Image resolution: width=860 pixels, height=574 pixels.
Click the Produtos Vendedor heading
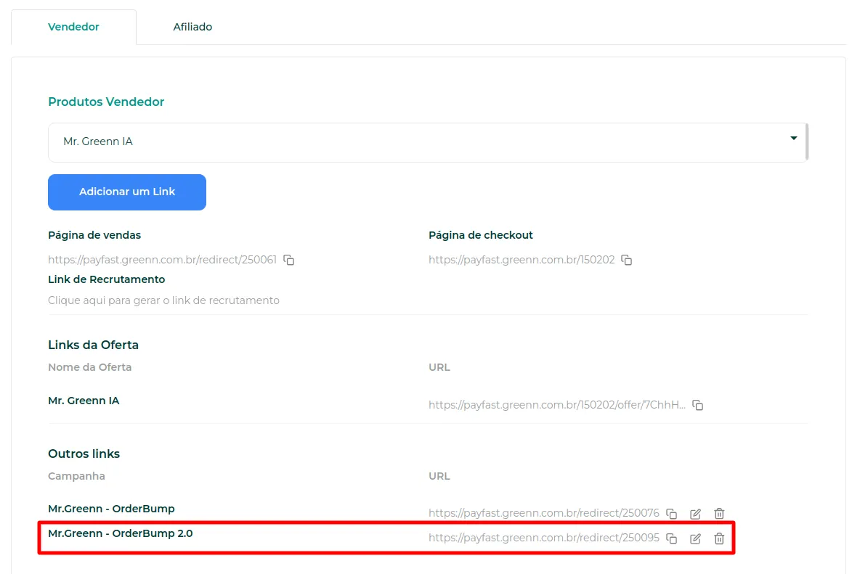(106, 102)
